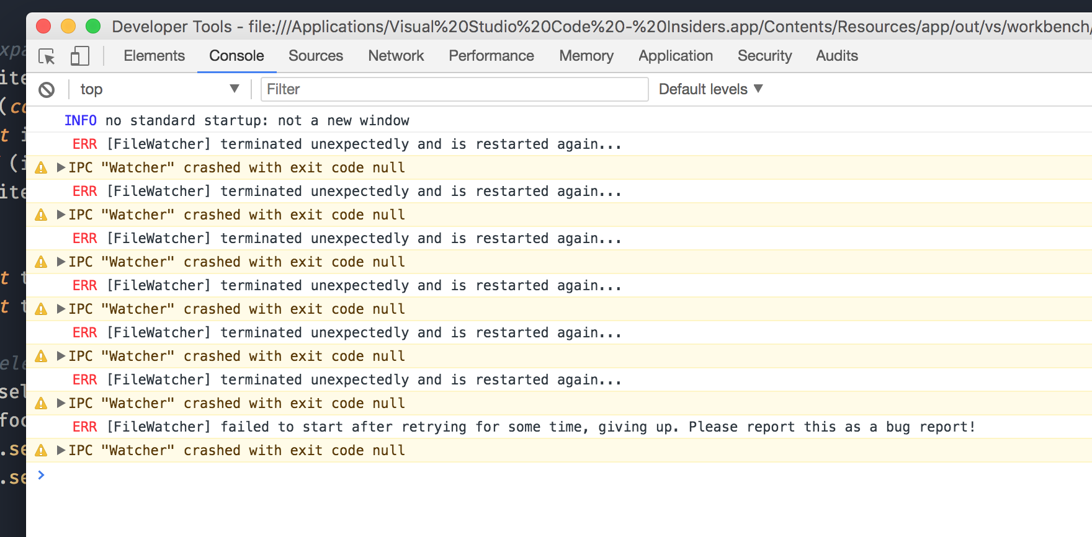
Task: Select the Elements tab
Action: point(154,56)
